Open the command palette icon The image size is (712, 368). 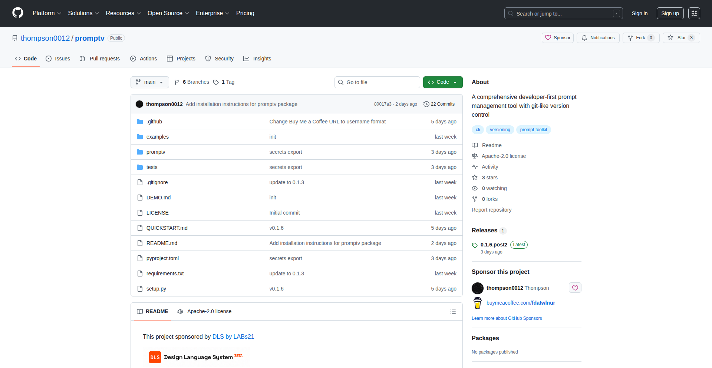point(694,13)
